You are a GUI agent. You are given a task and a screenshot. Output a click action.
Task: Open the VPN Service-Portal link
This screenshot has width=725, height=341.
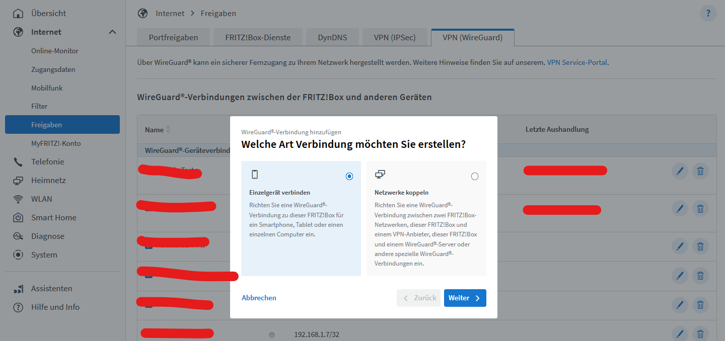[577, 63]
